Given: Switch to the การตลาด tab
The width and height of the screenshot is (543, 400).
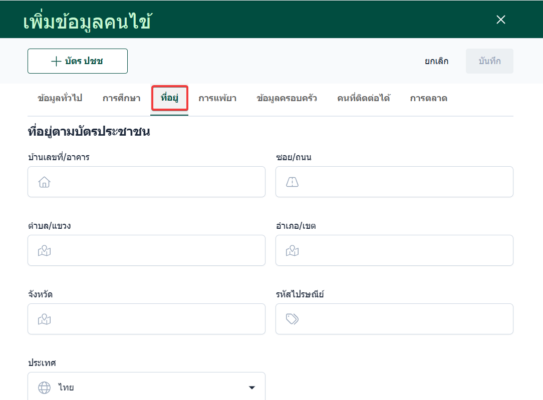Looking at the screenshot, I should click(428, 98).
